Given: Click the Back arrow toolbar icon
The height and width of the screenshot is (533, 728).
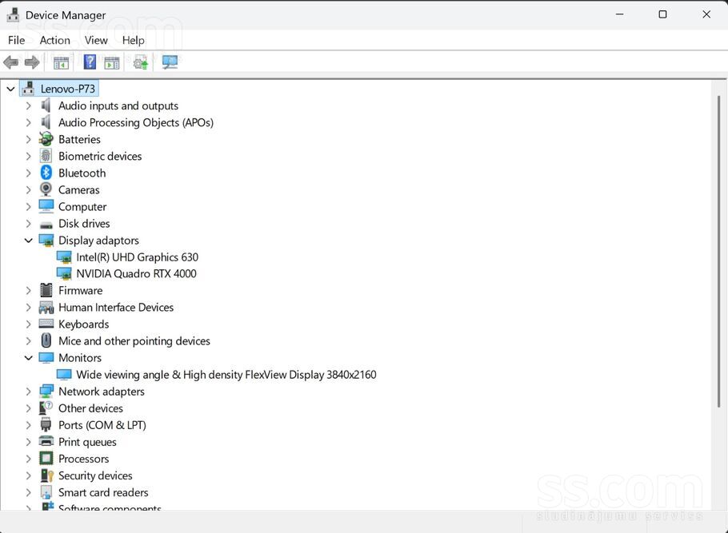Looking at the screenshot, I should pos(10,62).
